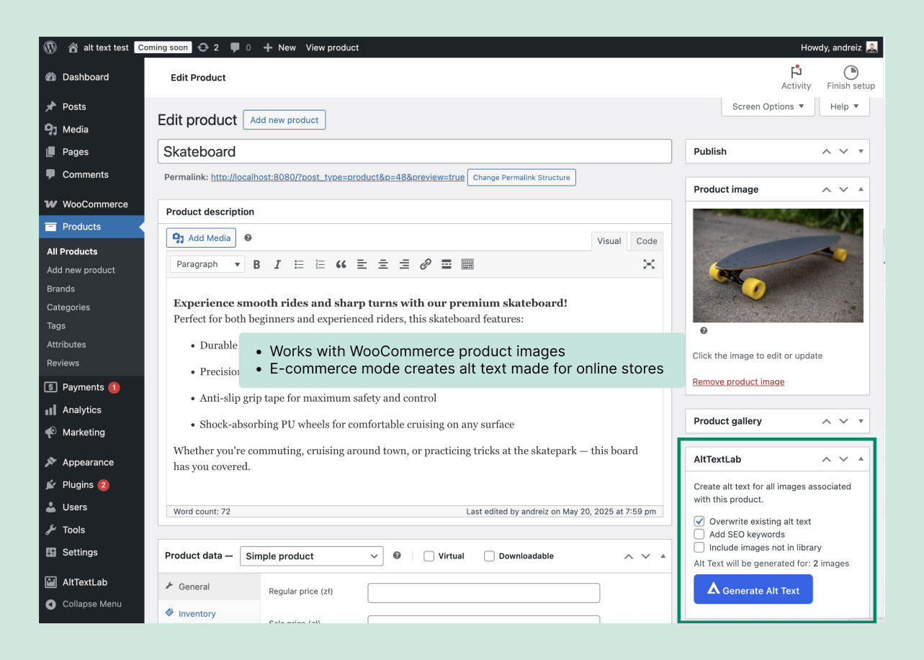Insert a blockquote using the quote icon
Viewport: 924px width, 660px height.
coord(341,264)
